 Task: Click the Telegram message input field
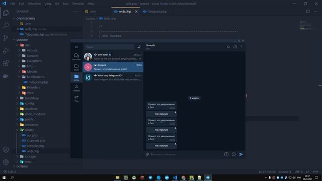(187, 154)
